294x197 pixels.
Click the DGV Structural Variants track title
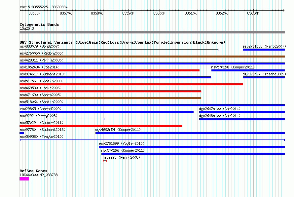pyautogui.click(x=123, y=42)
